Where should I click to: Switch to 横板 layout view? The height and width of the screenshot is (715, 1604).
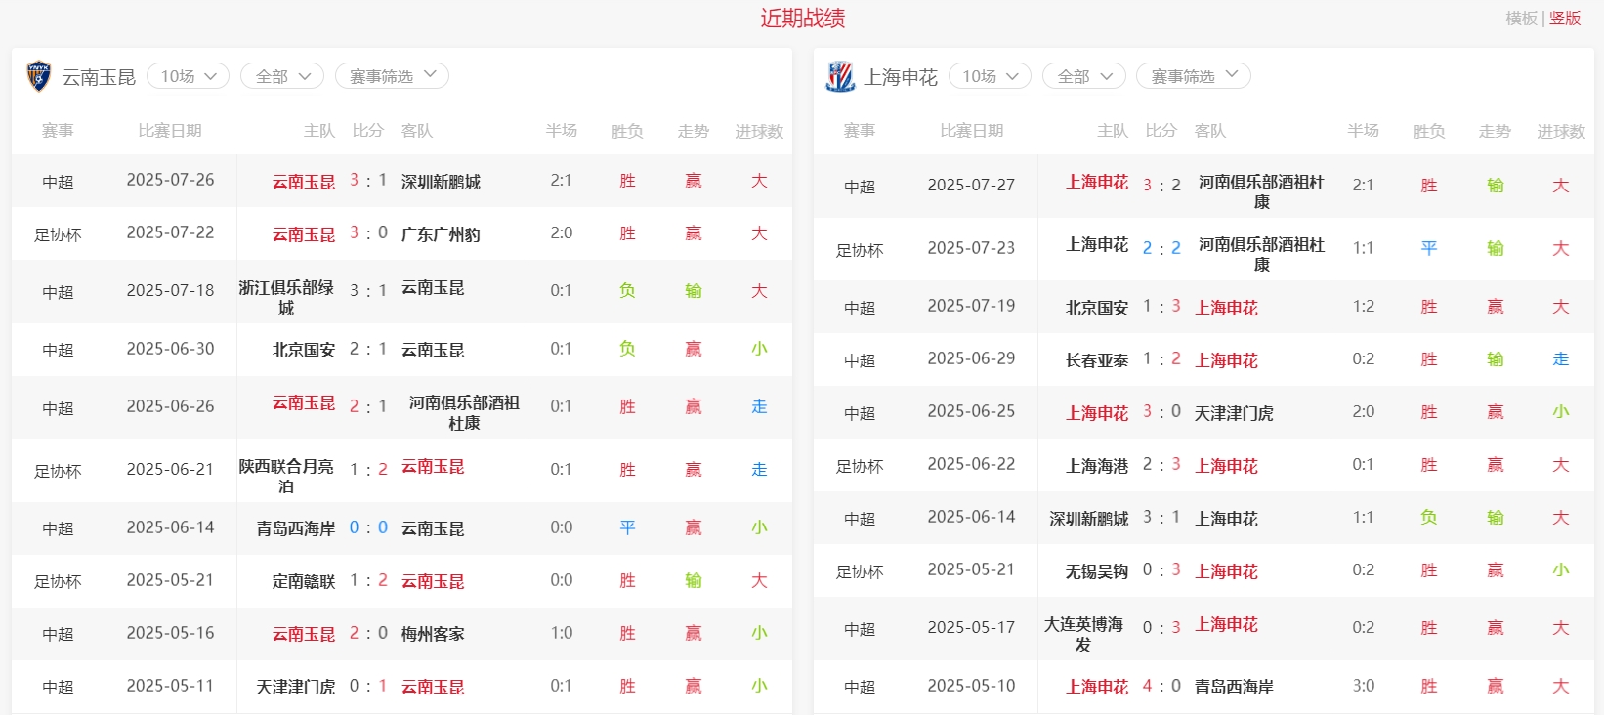click(1521, 19)
